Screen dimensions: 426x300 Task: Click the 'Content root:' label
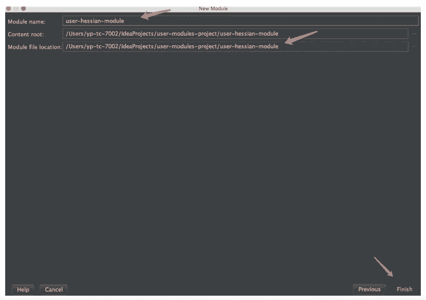26,34
